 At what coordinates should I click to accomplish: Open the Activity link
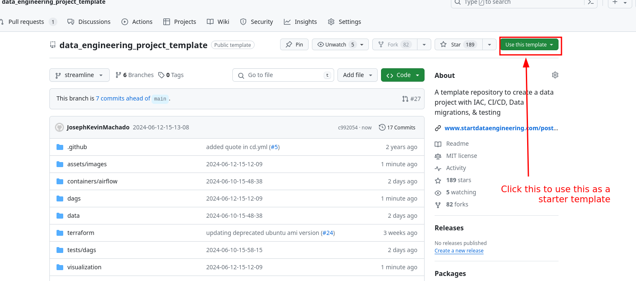456,168
